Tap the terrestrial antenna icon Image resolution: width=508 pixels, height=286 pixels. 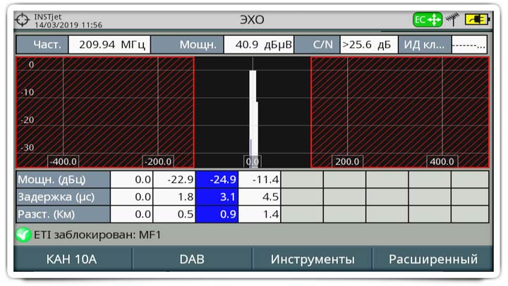[452, 19]
